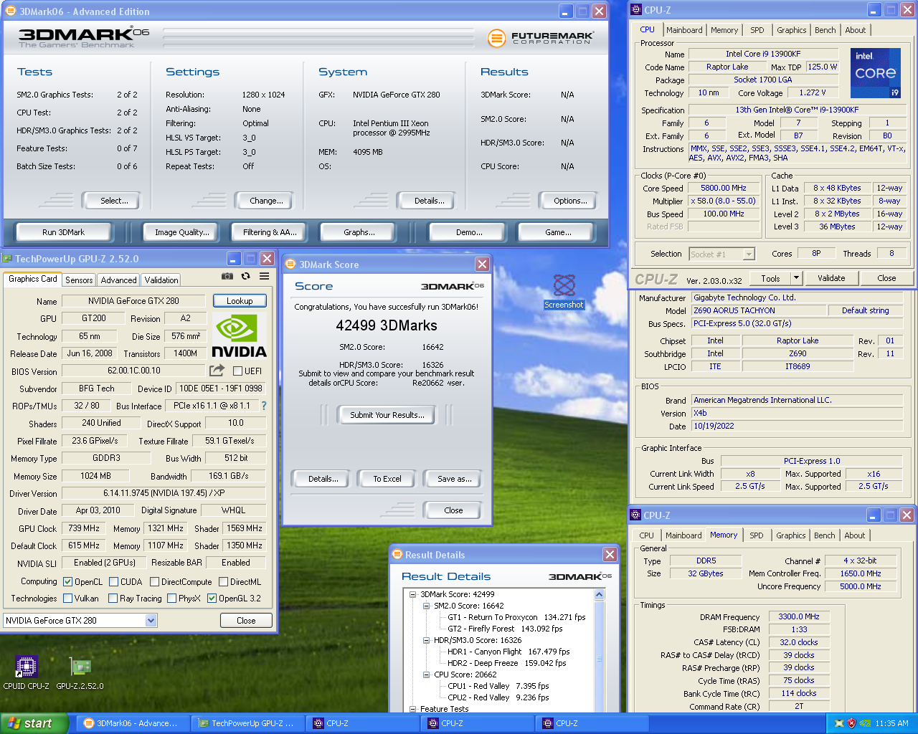Image resolution: width=918 pixels, height=734 pixels.
Task: Open the Bench tab in top CPU-Z
Action: (825, 30)
